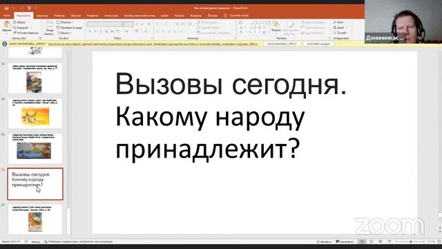This screenshot has width=442, height=249.
Task: Click the Format Painter brush (Formato teptukas)
Action: (x=15, y=33)
